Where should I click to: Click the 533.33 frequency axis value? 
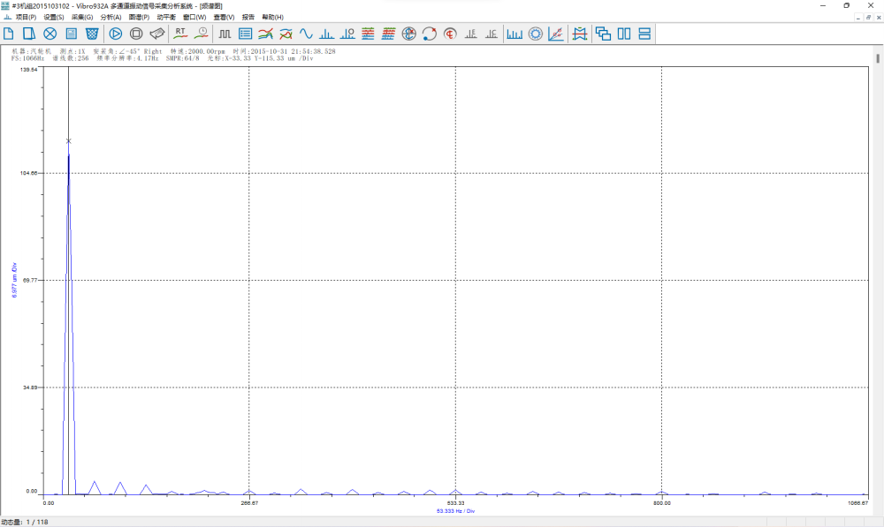point(455,503)
